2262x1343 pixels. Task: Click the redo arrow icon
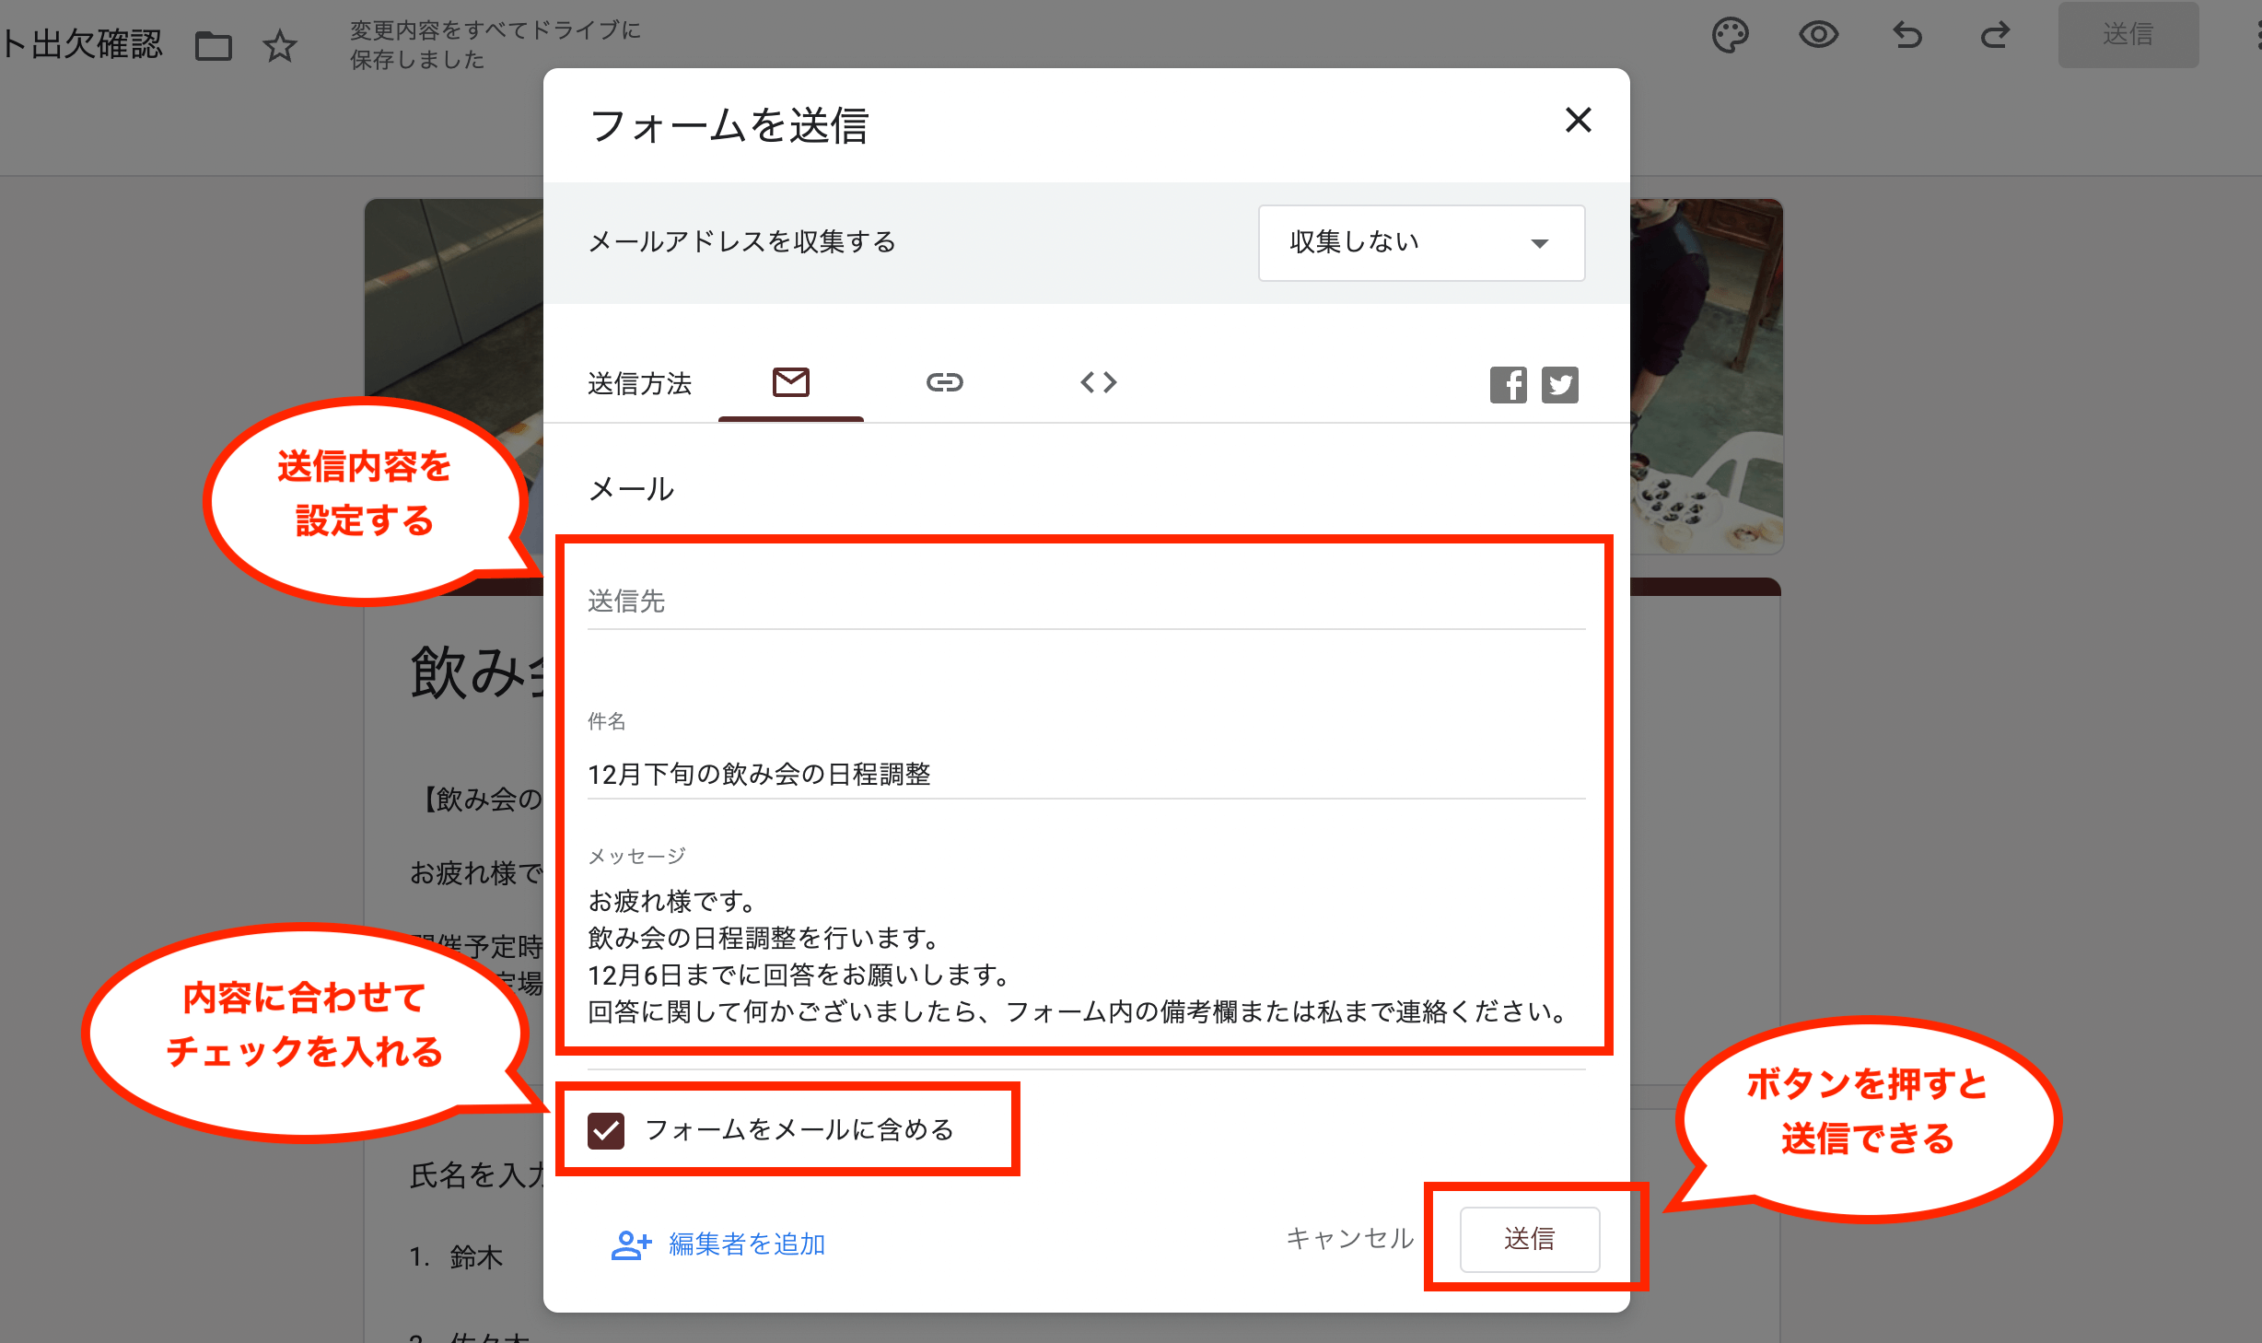[1995, 36]
